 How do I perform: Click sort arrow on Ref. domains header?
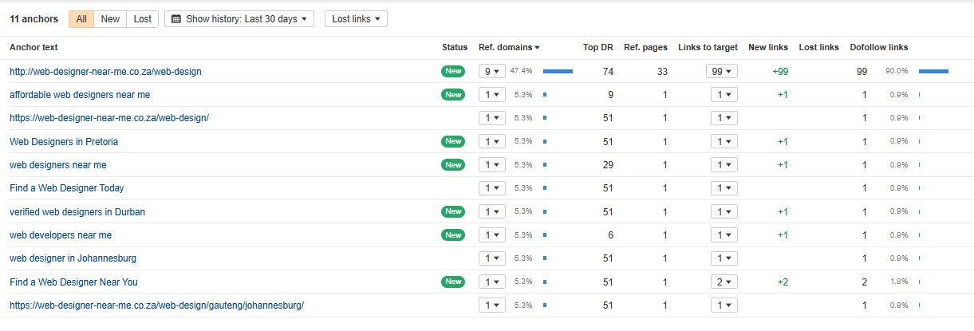538,48
